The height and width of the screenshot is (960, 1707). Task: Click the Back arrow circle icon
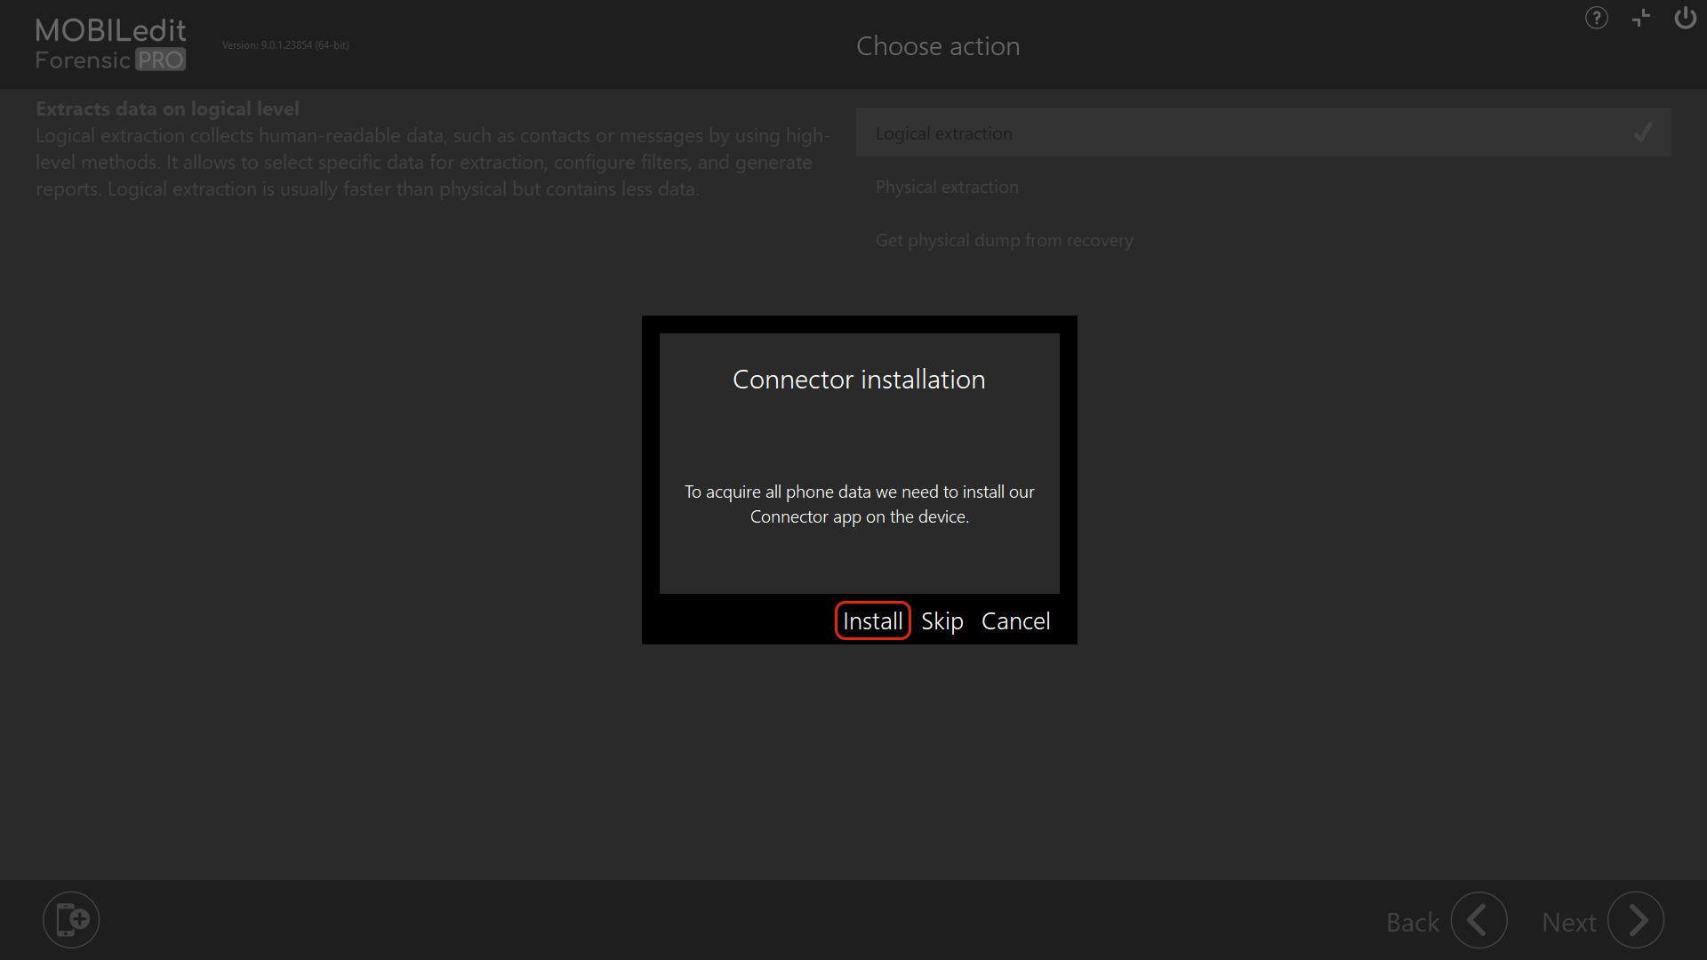[1479, 921]
